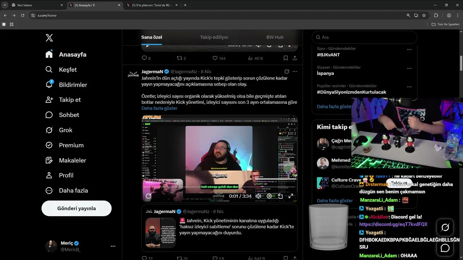
Task: Close the Yeni Sekme browser tab
Action: [61, 5]
